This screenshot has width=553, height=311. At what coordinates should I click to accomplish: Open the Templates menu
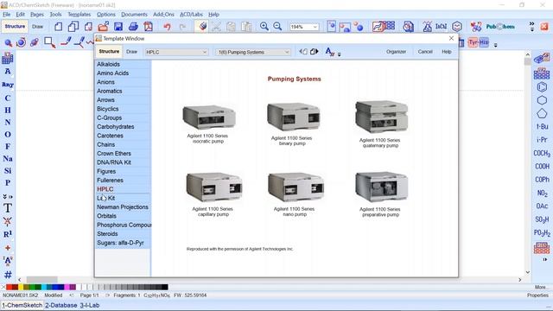click(79, 15)
